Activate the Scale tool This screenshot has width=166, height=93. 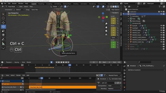point(3,31)
